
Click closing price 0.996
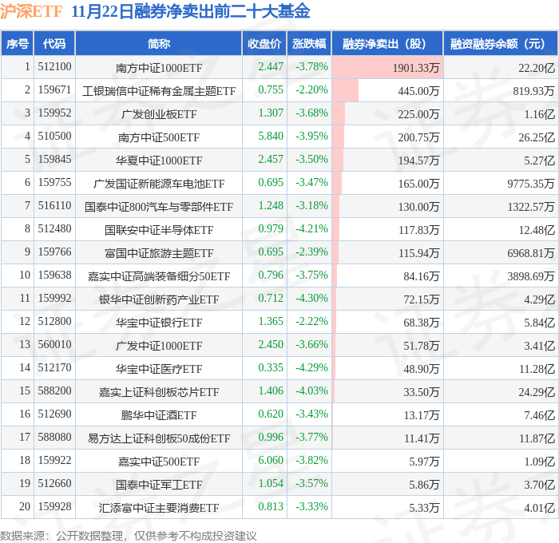point(271,438)
